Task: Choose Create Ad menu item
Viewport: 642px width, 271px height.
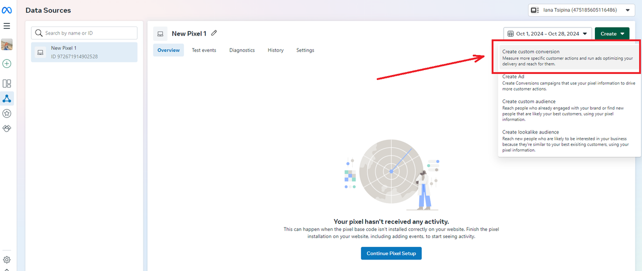Action: coord(569,82)
